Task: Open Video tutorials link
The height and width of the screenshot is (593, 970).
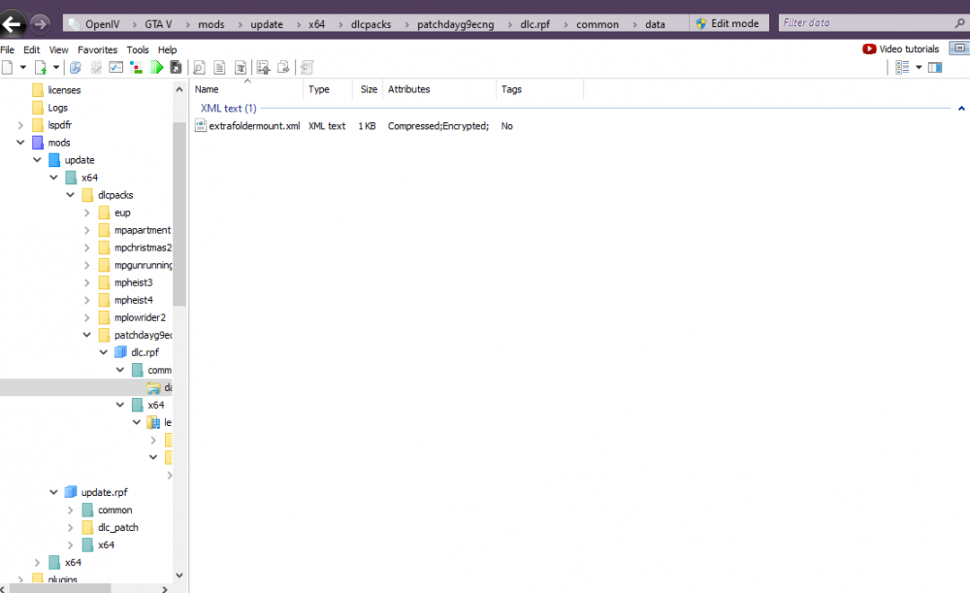Action: (x=901, y=49)
